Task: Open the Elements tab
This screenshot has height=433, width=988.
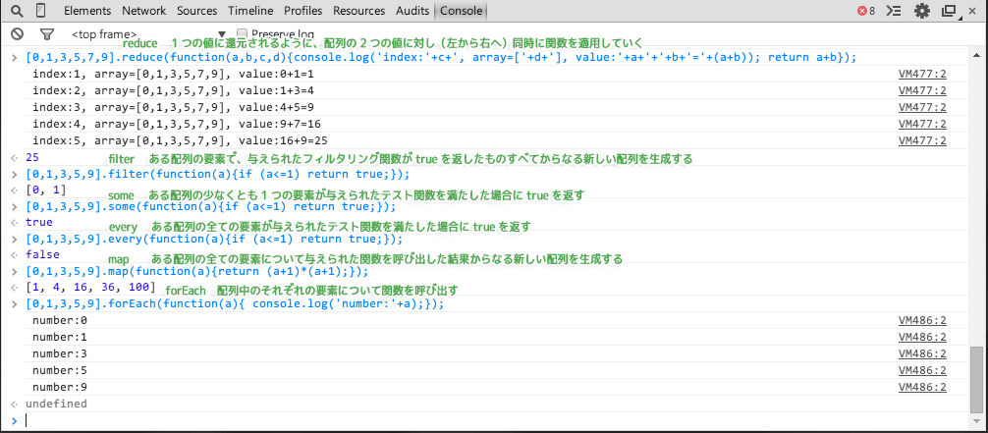Action: [x=87, y=11]
